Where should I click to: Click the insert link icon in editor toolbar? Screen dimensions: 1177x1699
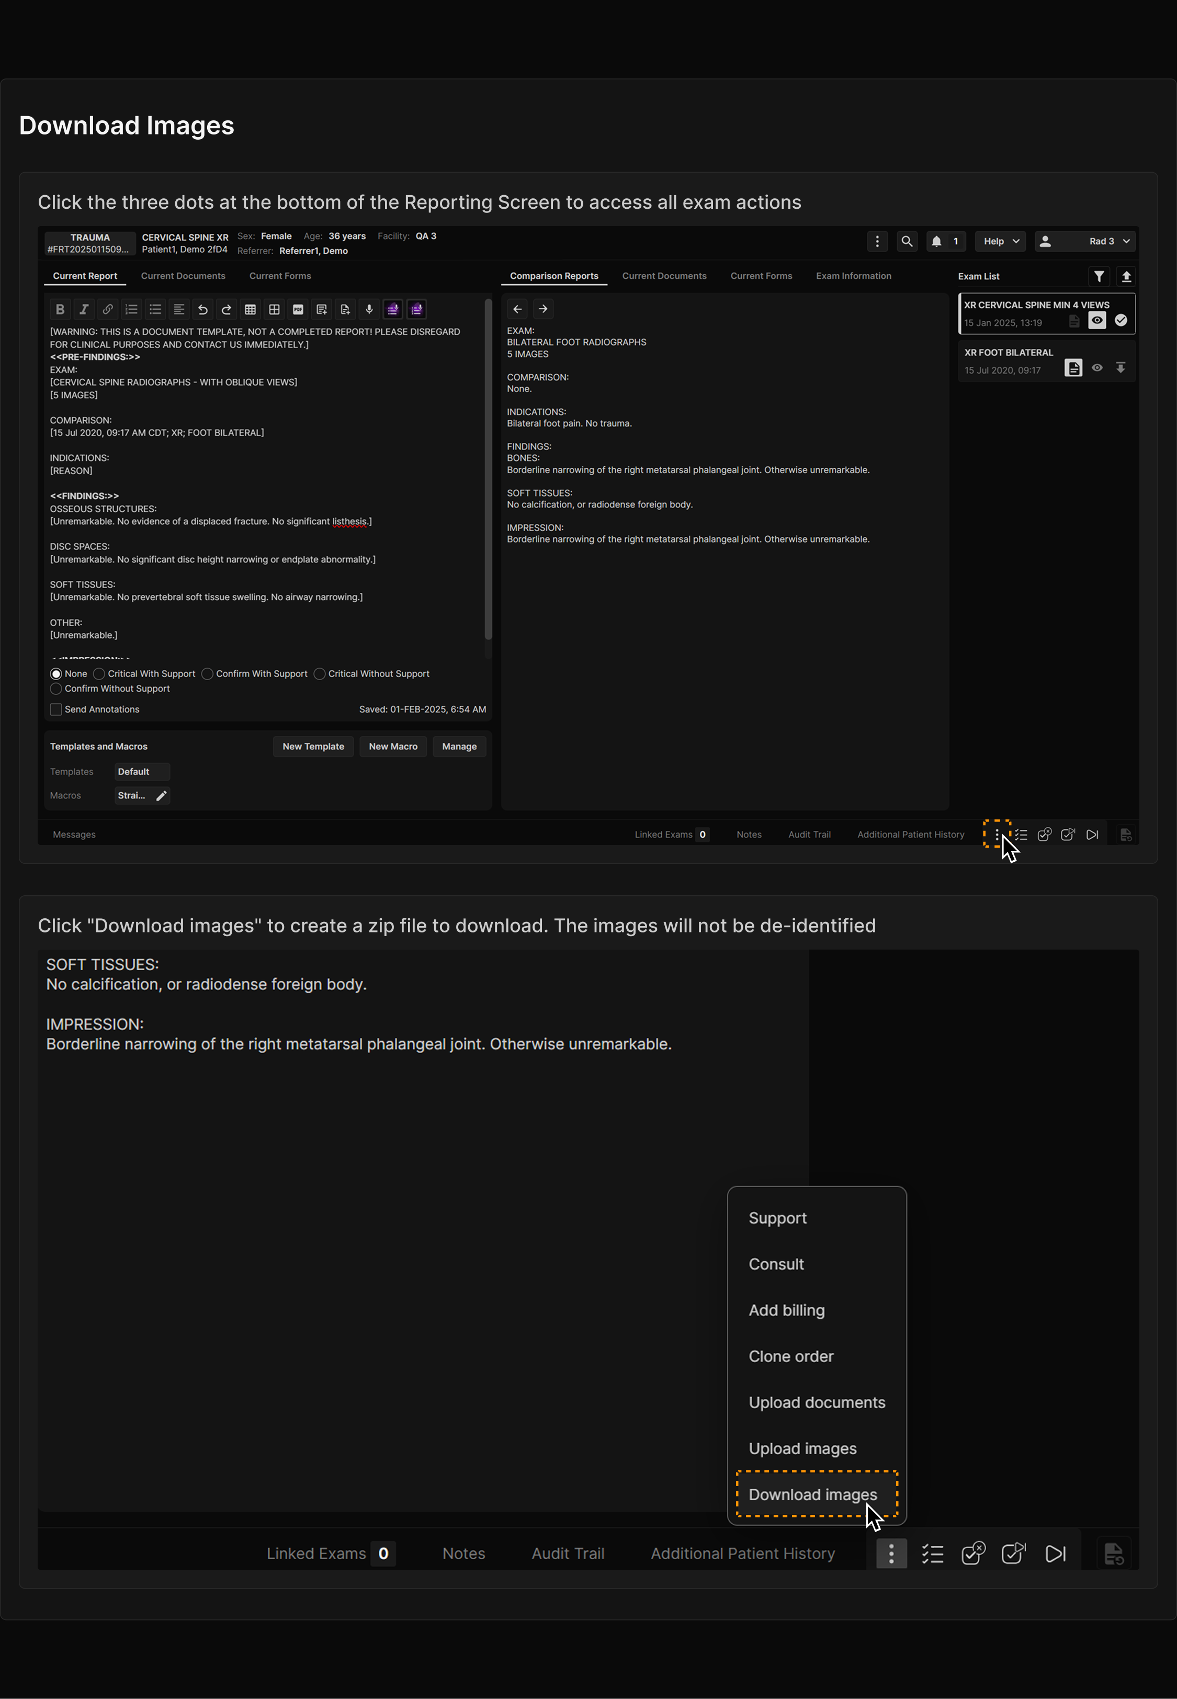(108, 309)
